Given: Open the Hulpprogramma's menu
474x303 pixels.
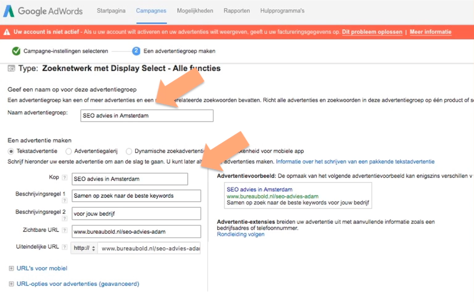Looking at the screenshot, I should [x=282, y=11].
